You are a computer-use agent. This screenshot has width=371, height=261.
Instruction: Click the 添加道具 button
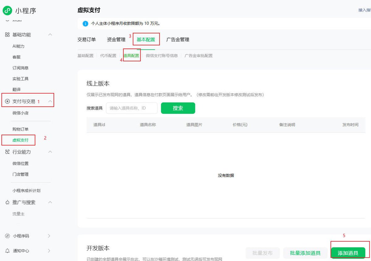348,253
